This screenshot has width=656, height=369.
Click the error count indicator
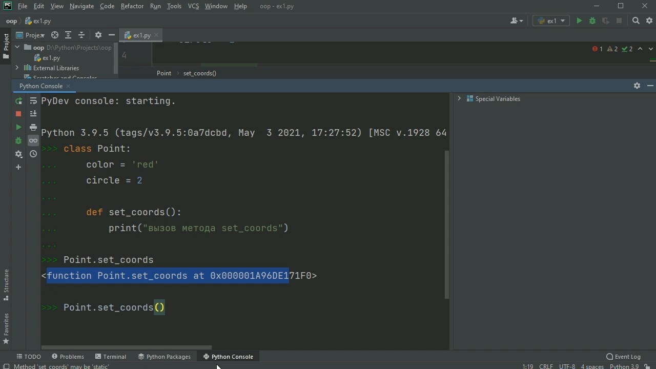coord(598,49)
